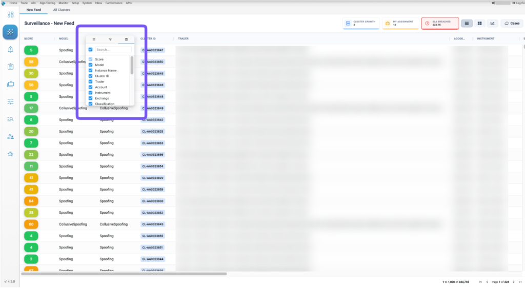Open the Inbox menu
This screenshot has width=525, height=288.
click(x=98, y=3)
